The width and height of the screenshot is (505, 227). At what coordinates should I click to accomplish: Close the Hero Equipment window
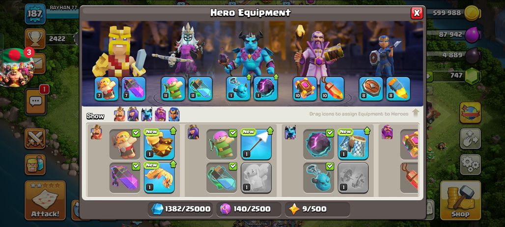point(417,13)
